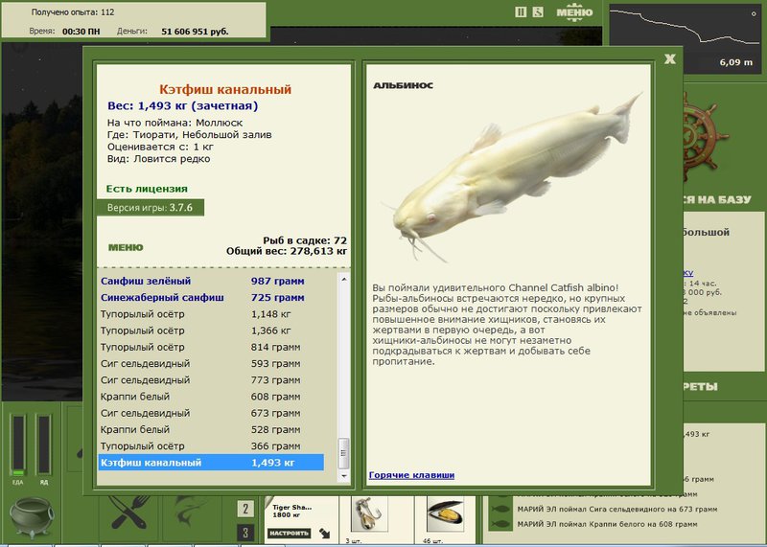Open the top МЕНЮ gear menu

click(574, 12)
